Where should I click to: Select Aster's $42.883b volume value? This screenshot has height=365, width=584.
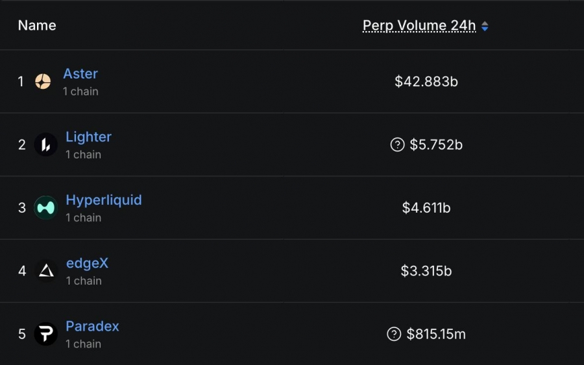click(x=426, y=82)
